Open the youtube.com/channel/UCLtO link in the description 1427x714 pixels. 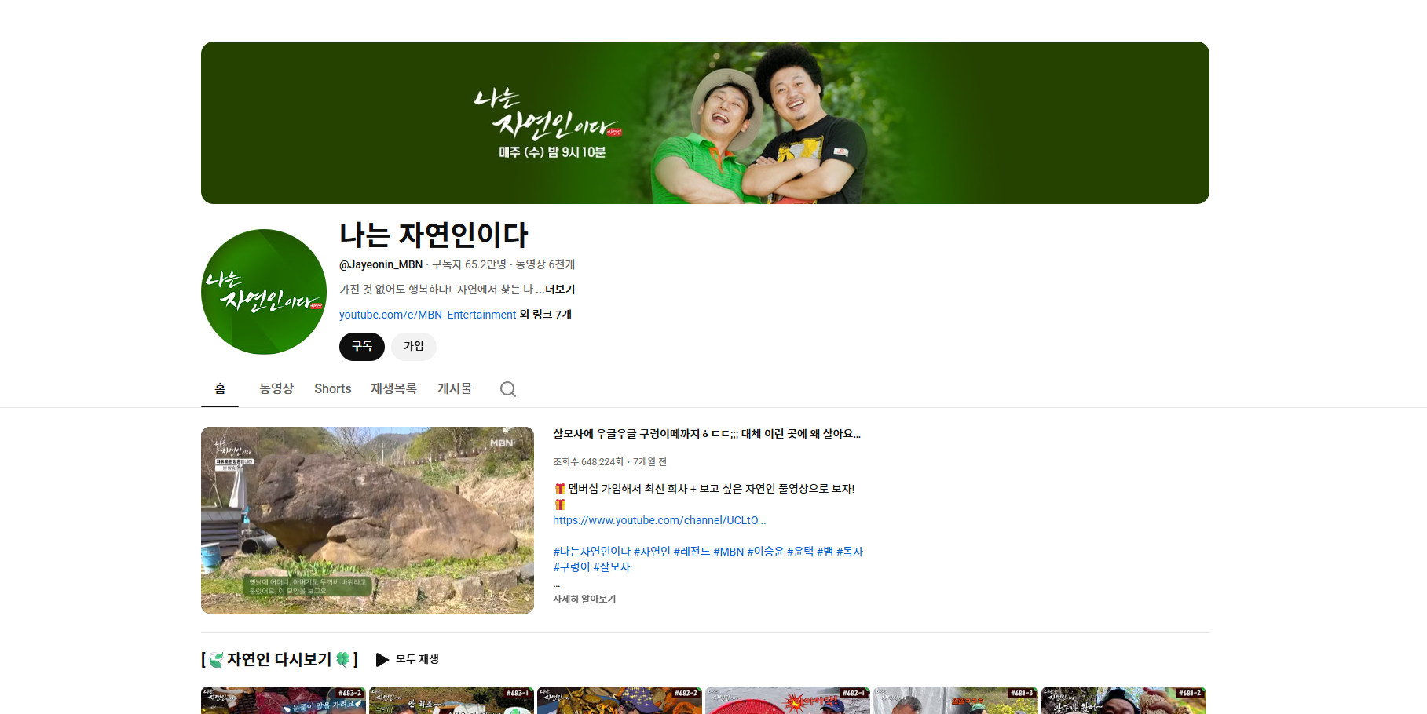tap(659, 520)
